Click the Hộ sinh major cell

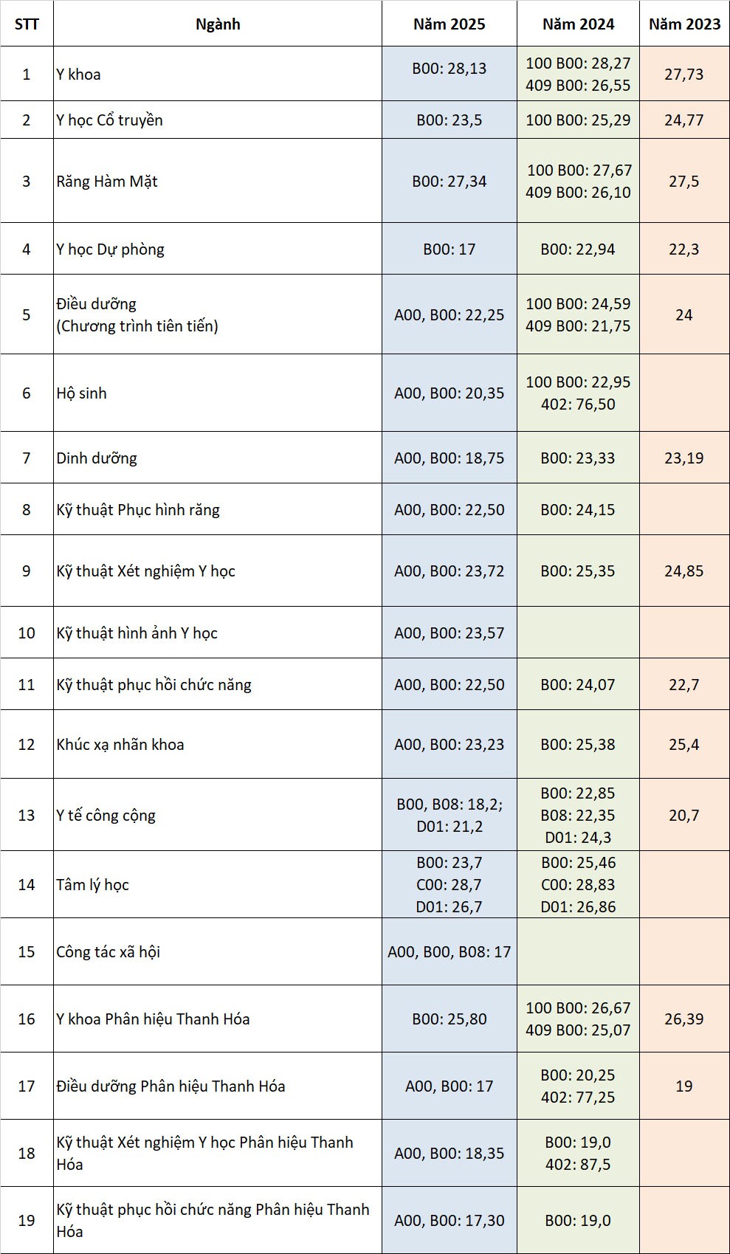pos(218,393)
